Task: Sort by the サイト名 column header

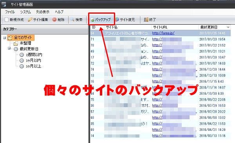Action: 128,27
